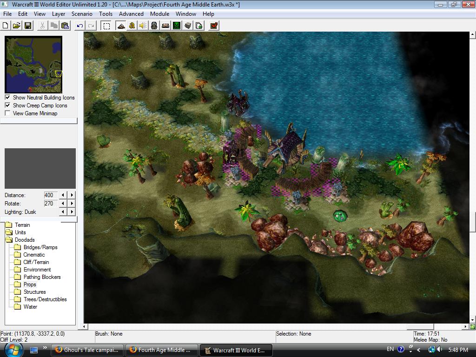This screenshot has width=476, height=357.
Task: Undo the last action
Action: pyautogui.click(x=80, y=26)
